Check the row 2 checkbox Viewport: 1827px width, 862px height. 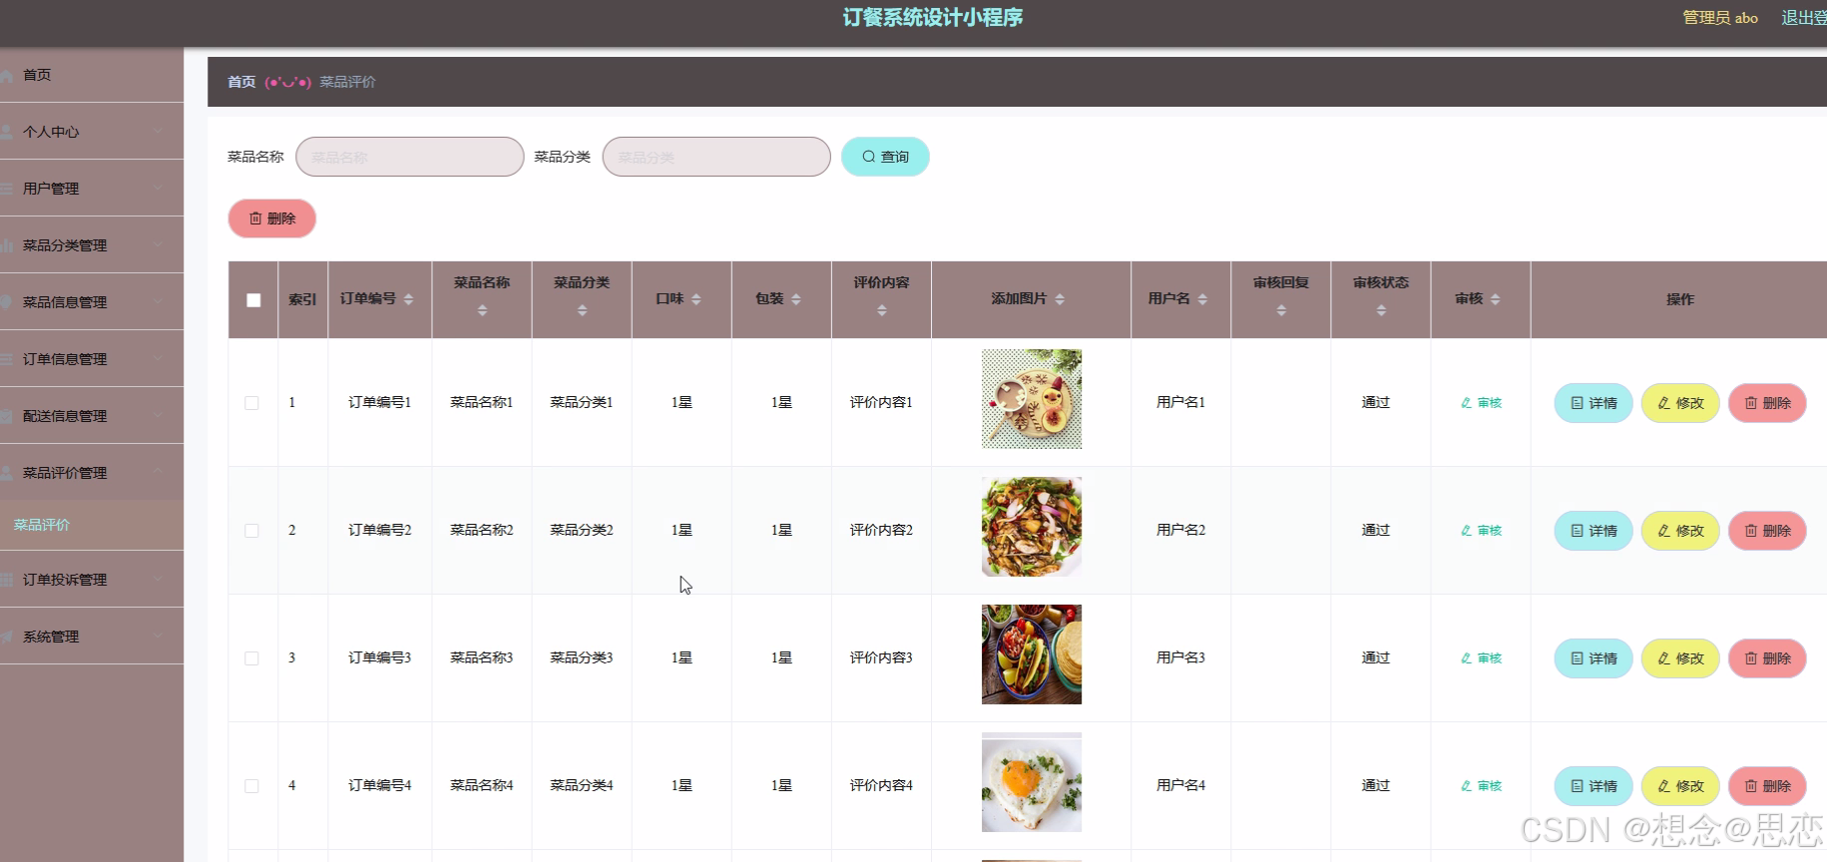pyautogui.click(x=251, y=531)
